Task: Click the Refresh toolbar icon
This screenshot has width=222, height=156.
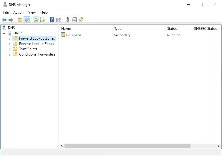Action: click(x=36, y=19)
